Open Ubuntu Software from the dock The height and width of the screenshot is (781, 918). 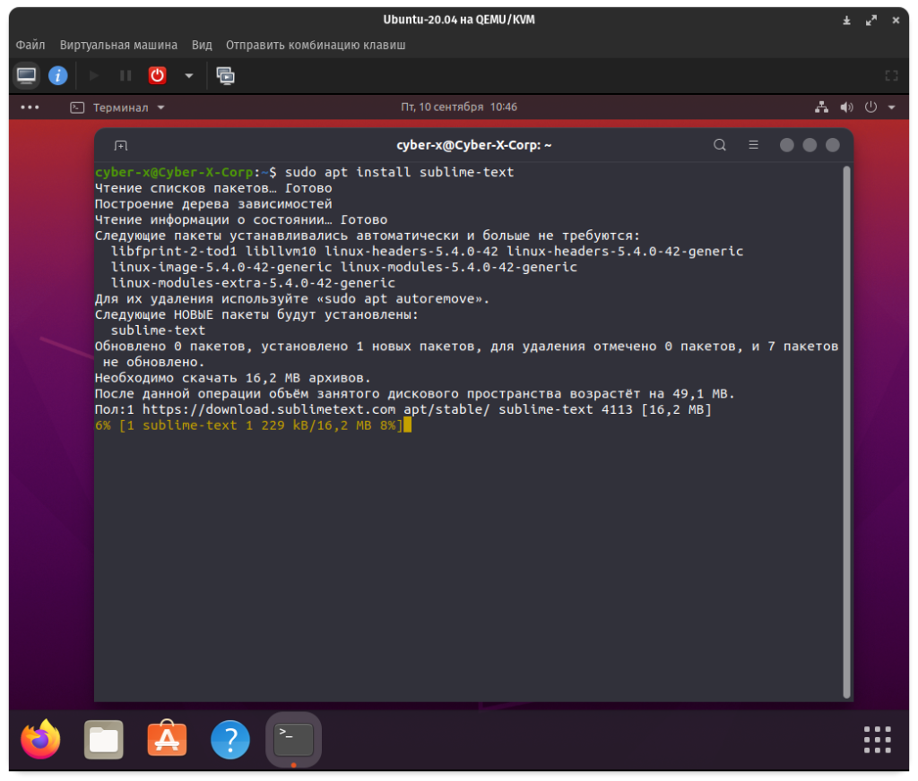167,740
